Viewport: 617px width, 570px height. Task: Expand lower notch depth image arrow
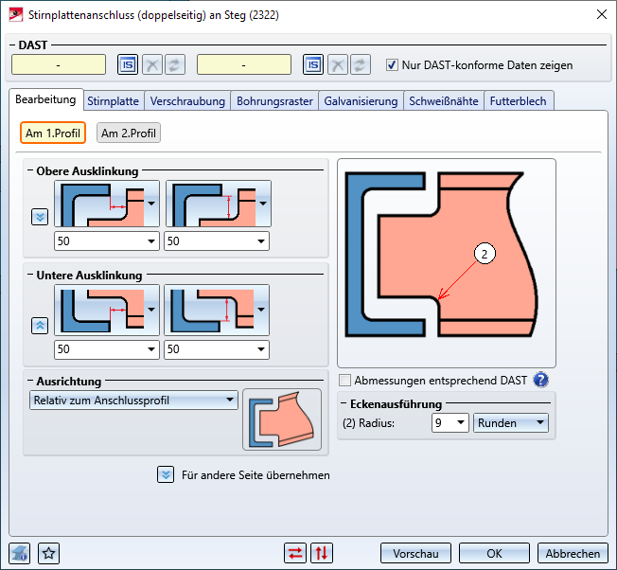261,310
